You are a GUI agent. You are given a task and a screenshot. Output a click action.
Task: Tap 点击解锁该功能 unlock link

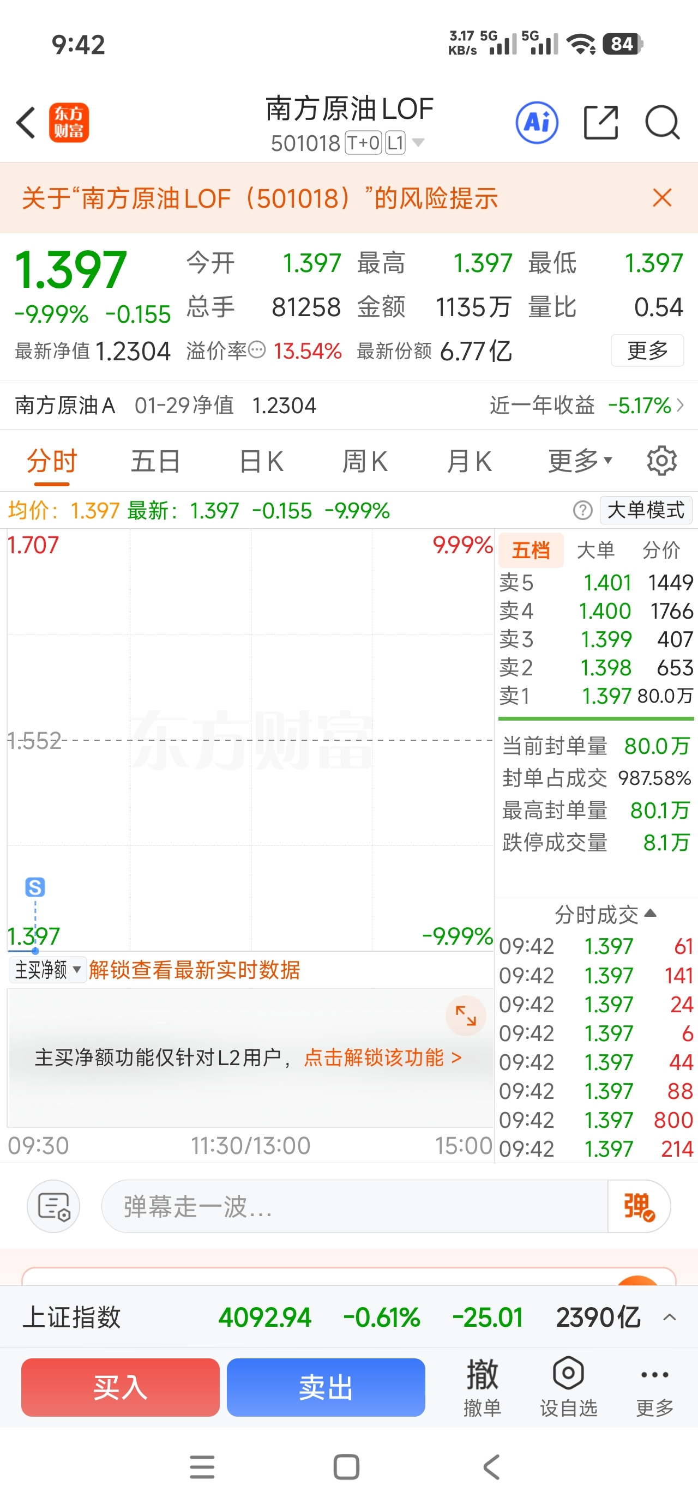click(383, 1057)
